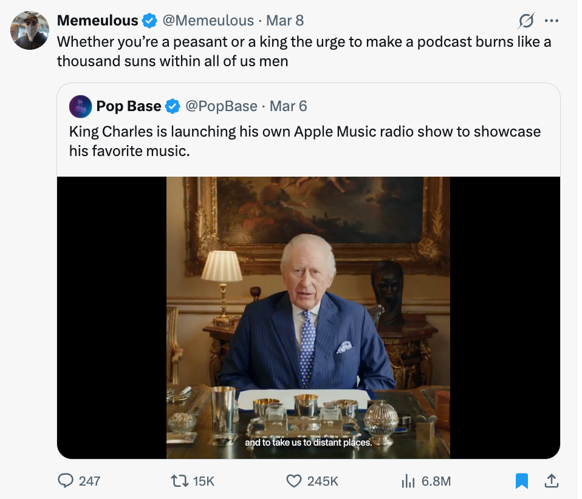This screenshot has width=582, height=499.
Task: Click the @PopBase handle
Action: point(221,106)
